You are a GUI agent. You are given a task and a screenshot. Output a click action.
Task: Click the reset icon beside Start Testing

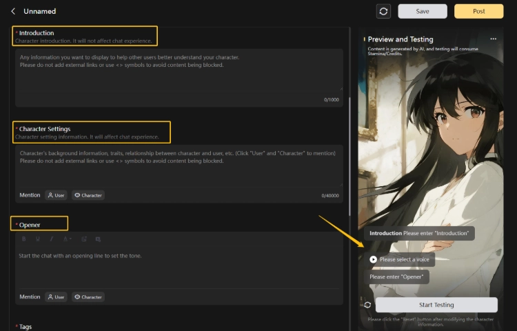[x=367, y=305]
